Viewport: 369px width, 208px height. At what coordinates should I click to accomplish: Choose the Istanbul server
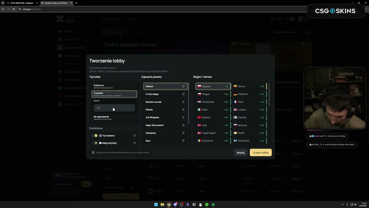pyautogui.click(x=213, y=118)
